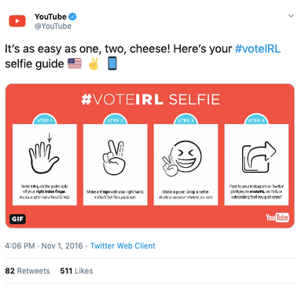
Task: Click the Step 3 laughing face illustration
Action: click(183, 158)
